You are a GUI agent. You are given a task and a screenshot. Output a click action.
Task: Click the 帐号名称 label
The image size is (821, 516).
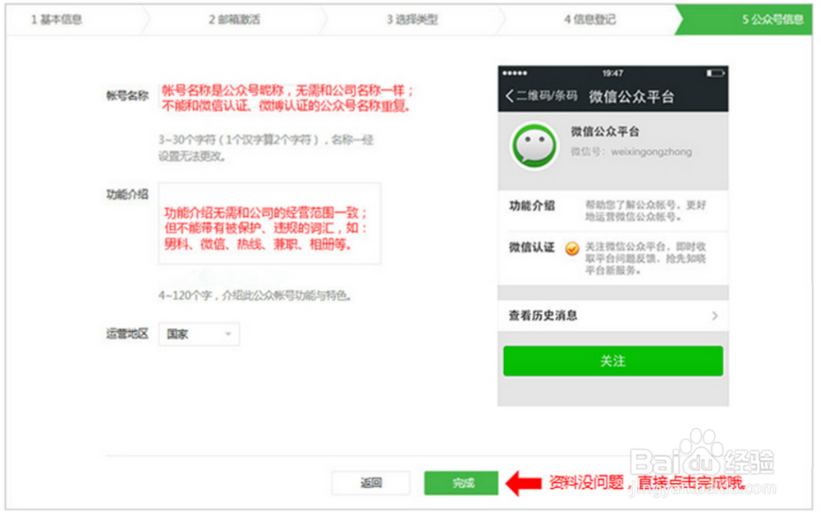[x=127, y=95]
